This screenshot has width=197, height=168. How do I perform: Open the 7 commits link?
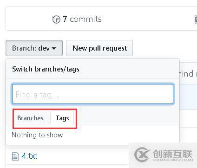[x=82, y=19]
